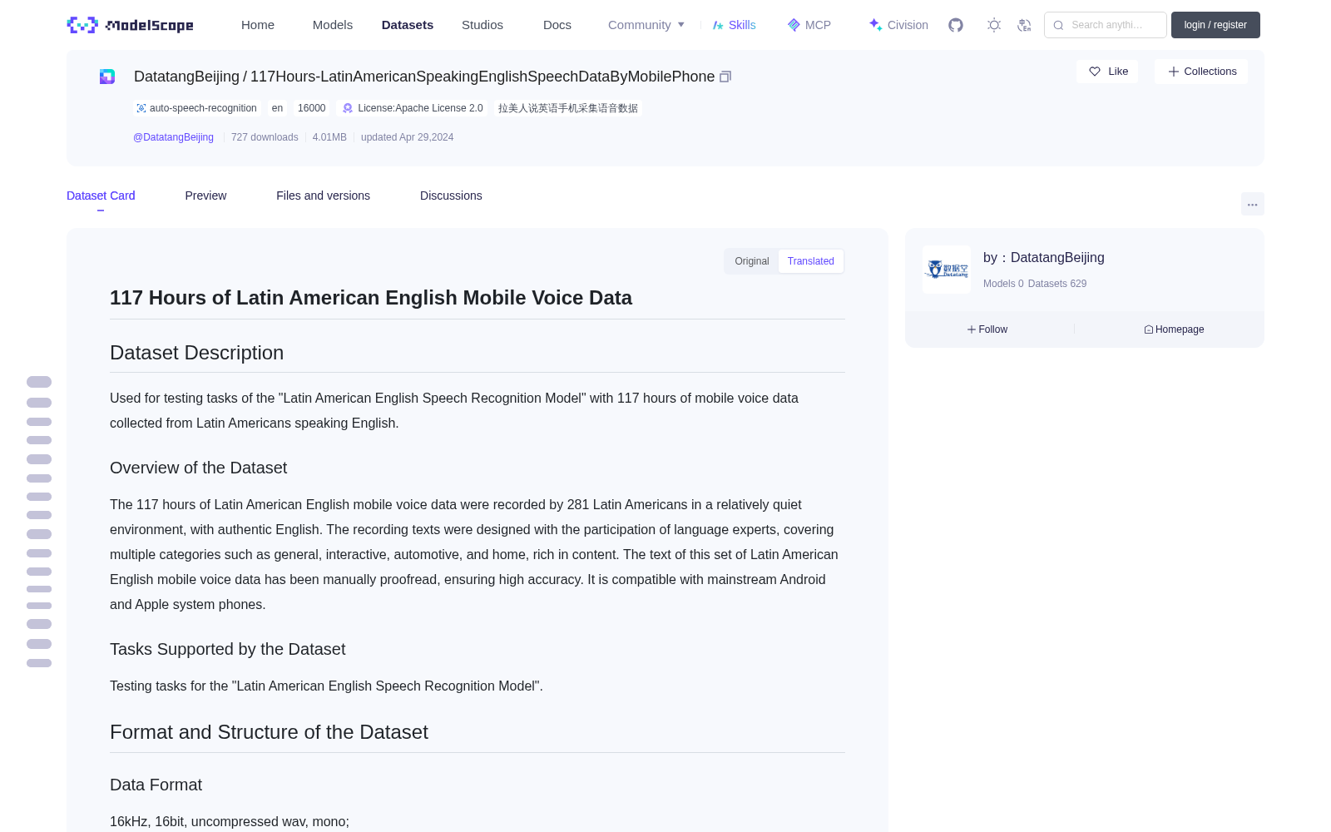
Task: Switch to the Preview tab
Action: click(205, 196)
